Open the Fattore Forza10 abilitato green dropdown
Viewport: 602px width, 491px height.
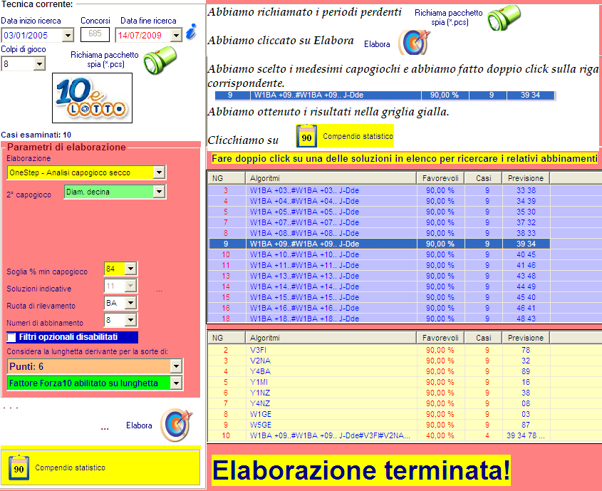click(x=176, y=383)
